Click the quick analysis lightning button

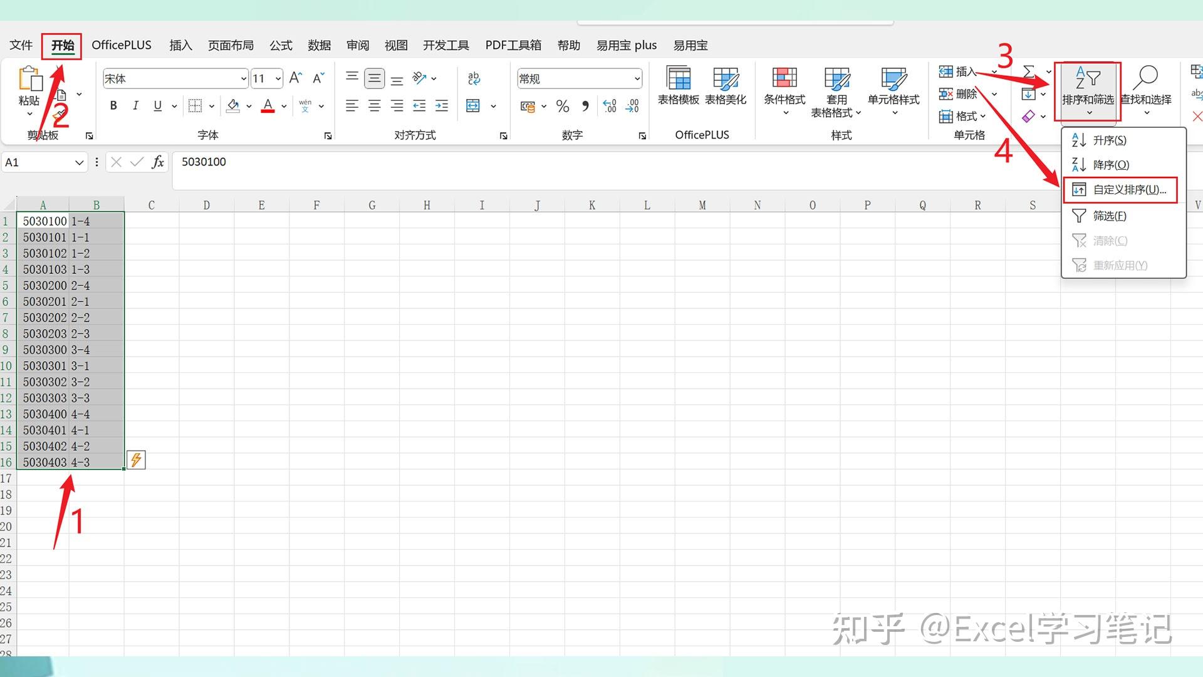click(x=136, y=460)
